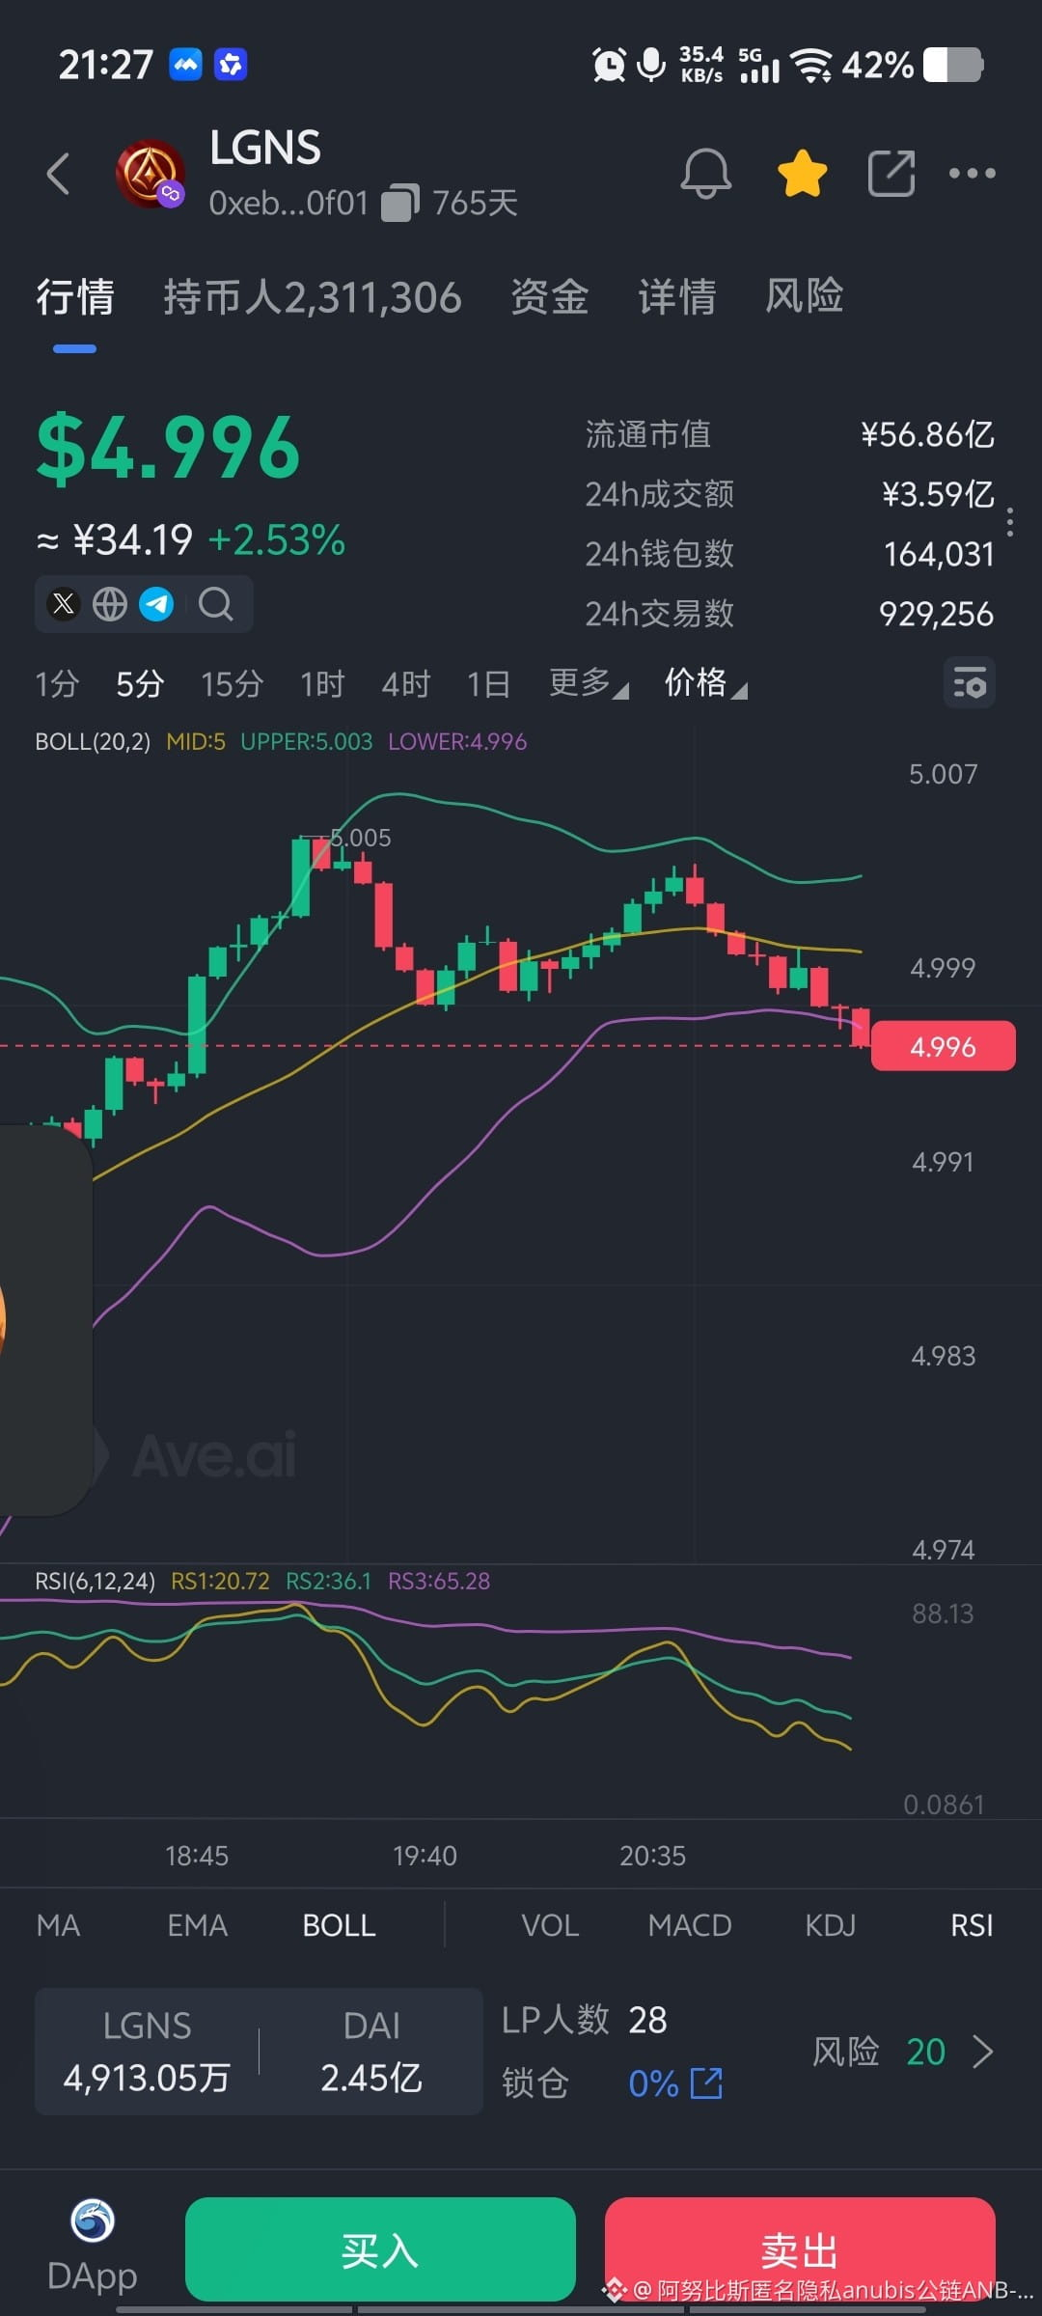The width and height of the screenshot is (1042, 2316).
Task: Open the share icon in header
Action: pos(891,174)
